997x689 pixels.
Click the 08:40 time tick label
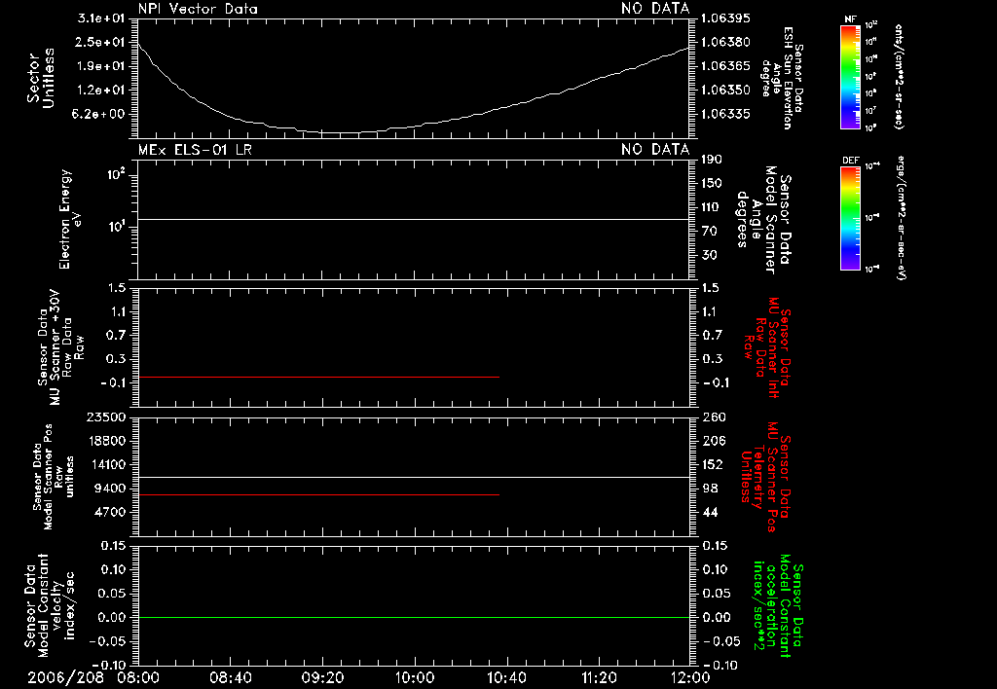pos(230,677)
